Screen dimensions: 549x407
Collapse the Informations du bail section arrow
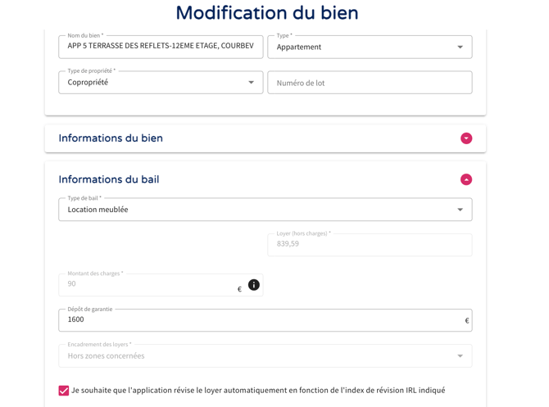(466, 179)
